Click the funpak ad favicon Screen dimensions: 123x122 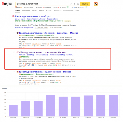click(13, 16)
